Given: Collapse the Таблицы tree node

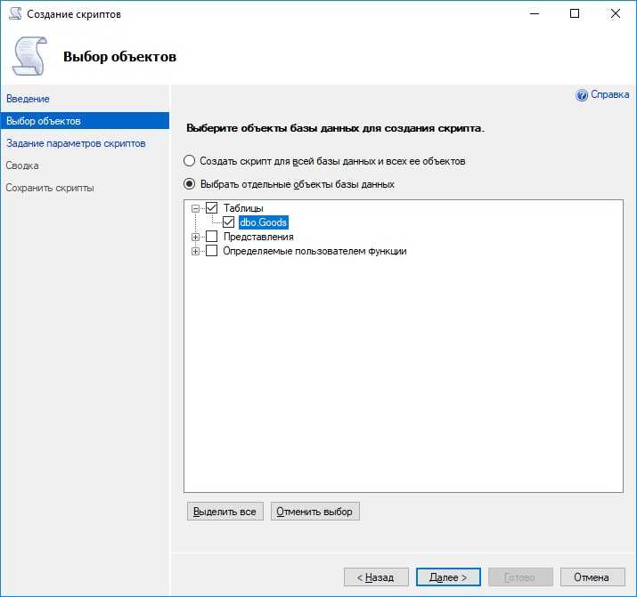Looking at the screenshot, I should pyautogui.click(x=195, y=208).
